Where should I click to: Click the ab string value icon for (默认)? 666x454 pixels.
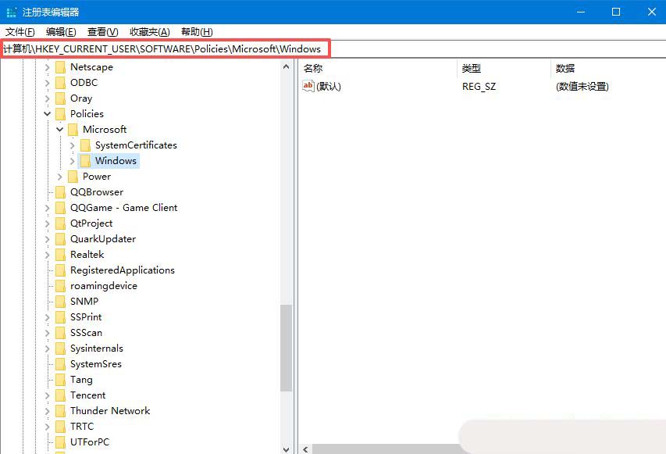(308, 86)
